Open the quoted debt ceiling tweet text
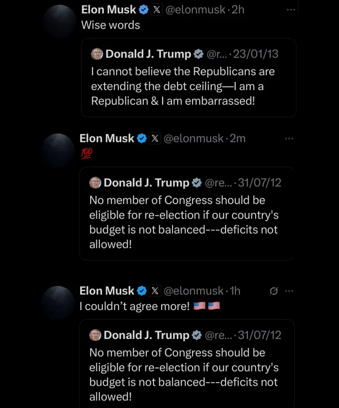The width and height of the screenshot is (339, 408). 183,86
